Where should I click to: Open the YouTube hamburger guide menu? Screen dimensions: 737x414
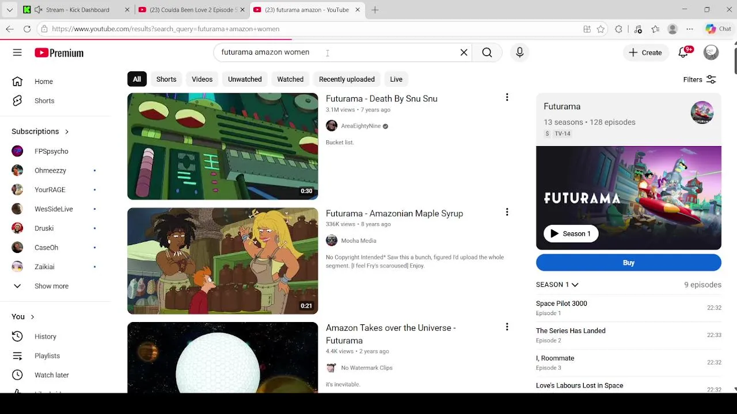tap(17, 52)
